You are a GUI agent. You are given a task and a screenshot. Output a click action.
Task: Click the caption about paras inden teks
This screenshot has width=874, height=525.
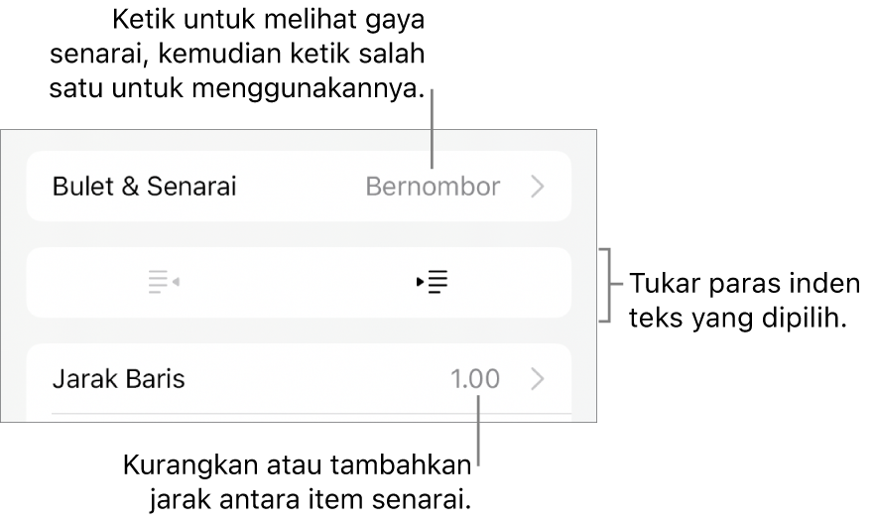tap(745, 301)
